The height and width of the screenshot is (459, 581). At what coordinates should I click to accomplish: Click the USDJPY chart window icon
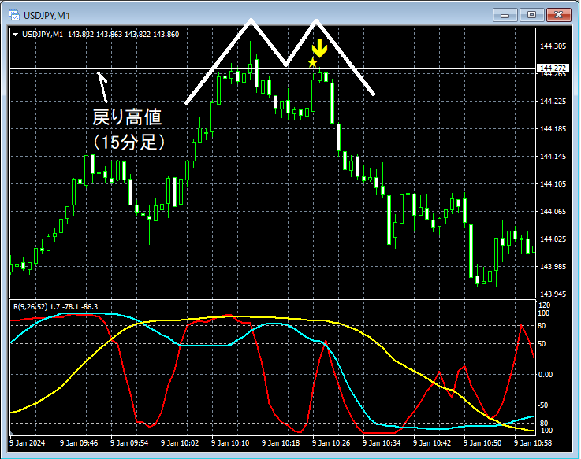(14, 15)
